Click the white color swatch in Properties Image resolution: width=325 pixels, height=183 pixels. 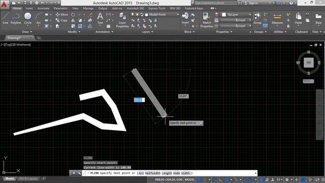pyautogui.click(x=224, y=15)
